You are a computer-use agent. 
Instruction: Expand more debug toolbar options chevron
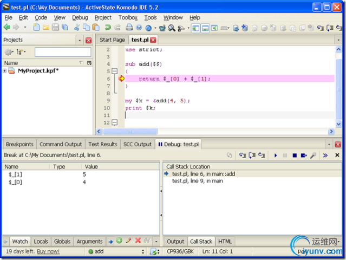(325, 155)
